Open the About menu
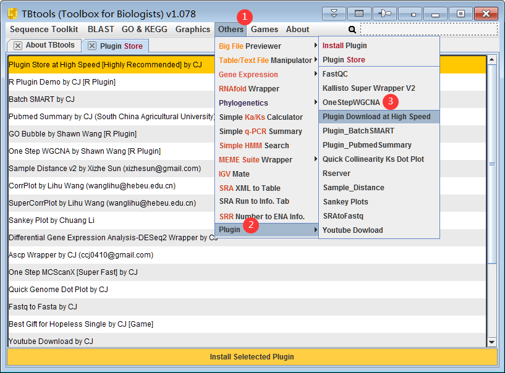Screen dimensions: 505x373 (297, 29)
